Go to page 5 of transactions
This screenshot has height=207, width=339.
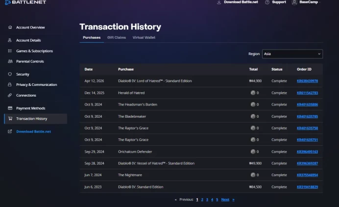point(217,200)
